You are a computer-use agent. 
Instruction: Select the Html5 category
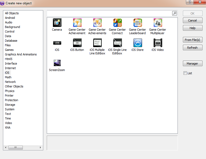point(9,59)
